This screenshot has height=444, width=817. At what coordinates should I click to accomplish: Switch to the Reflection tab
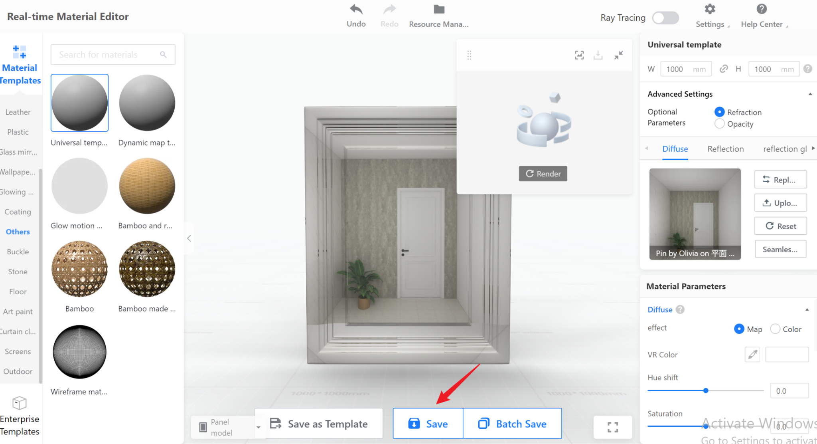725,149
